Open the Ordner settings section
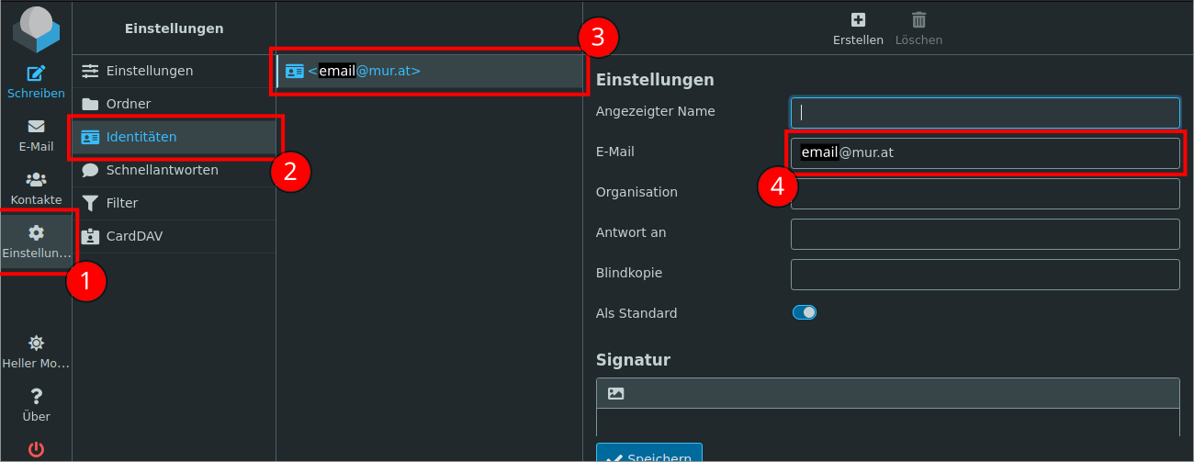1194x462 pixels. (129, 104)
